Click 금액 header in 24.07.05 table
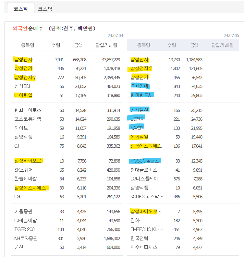Screen dimensions: 244x257 [x=194, y=45]
